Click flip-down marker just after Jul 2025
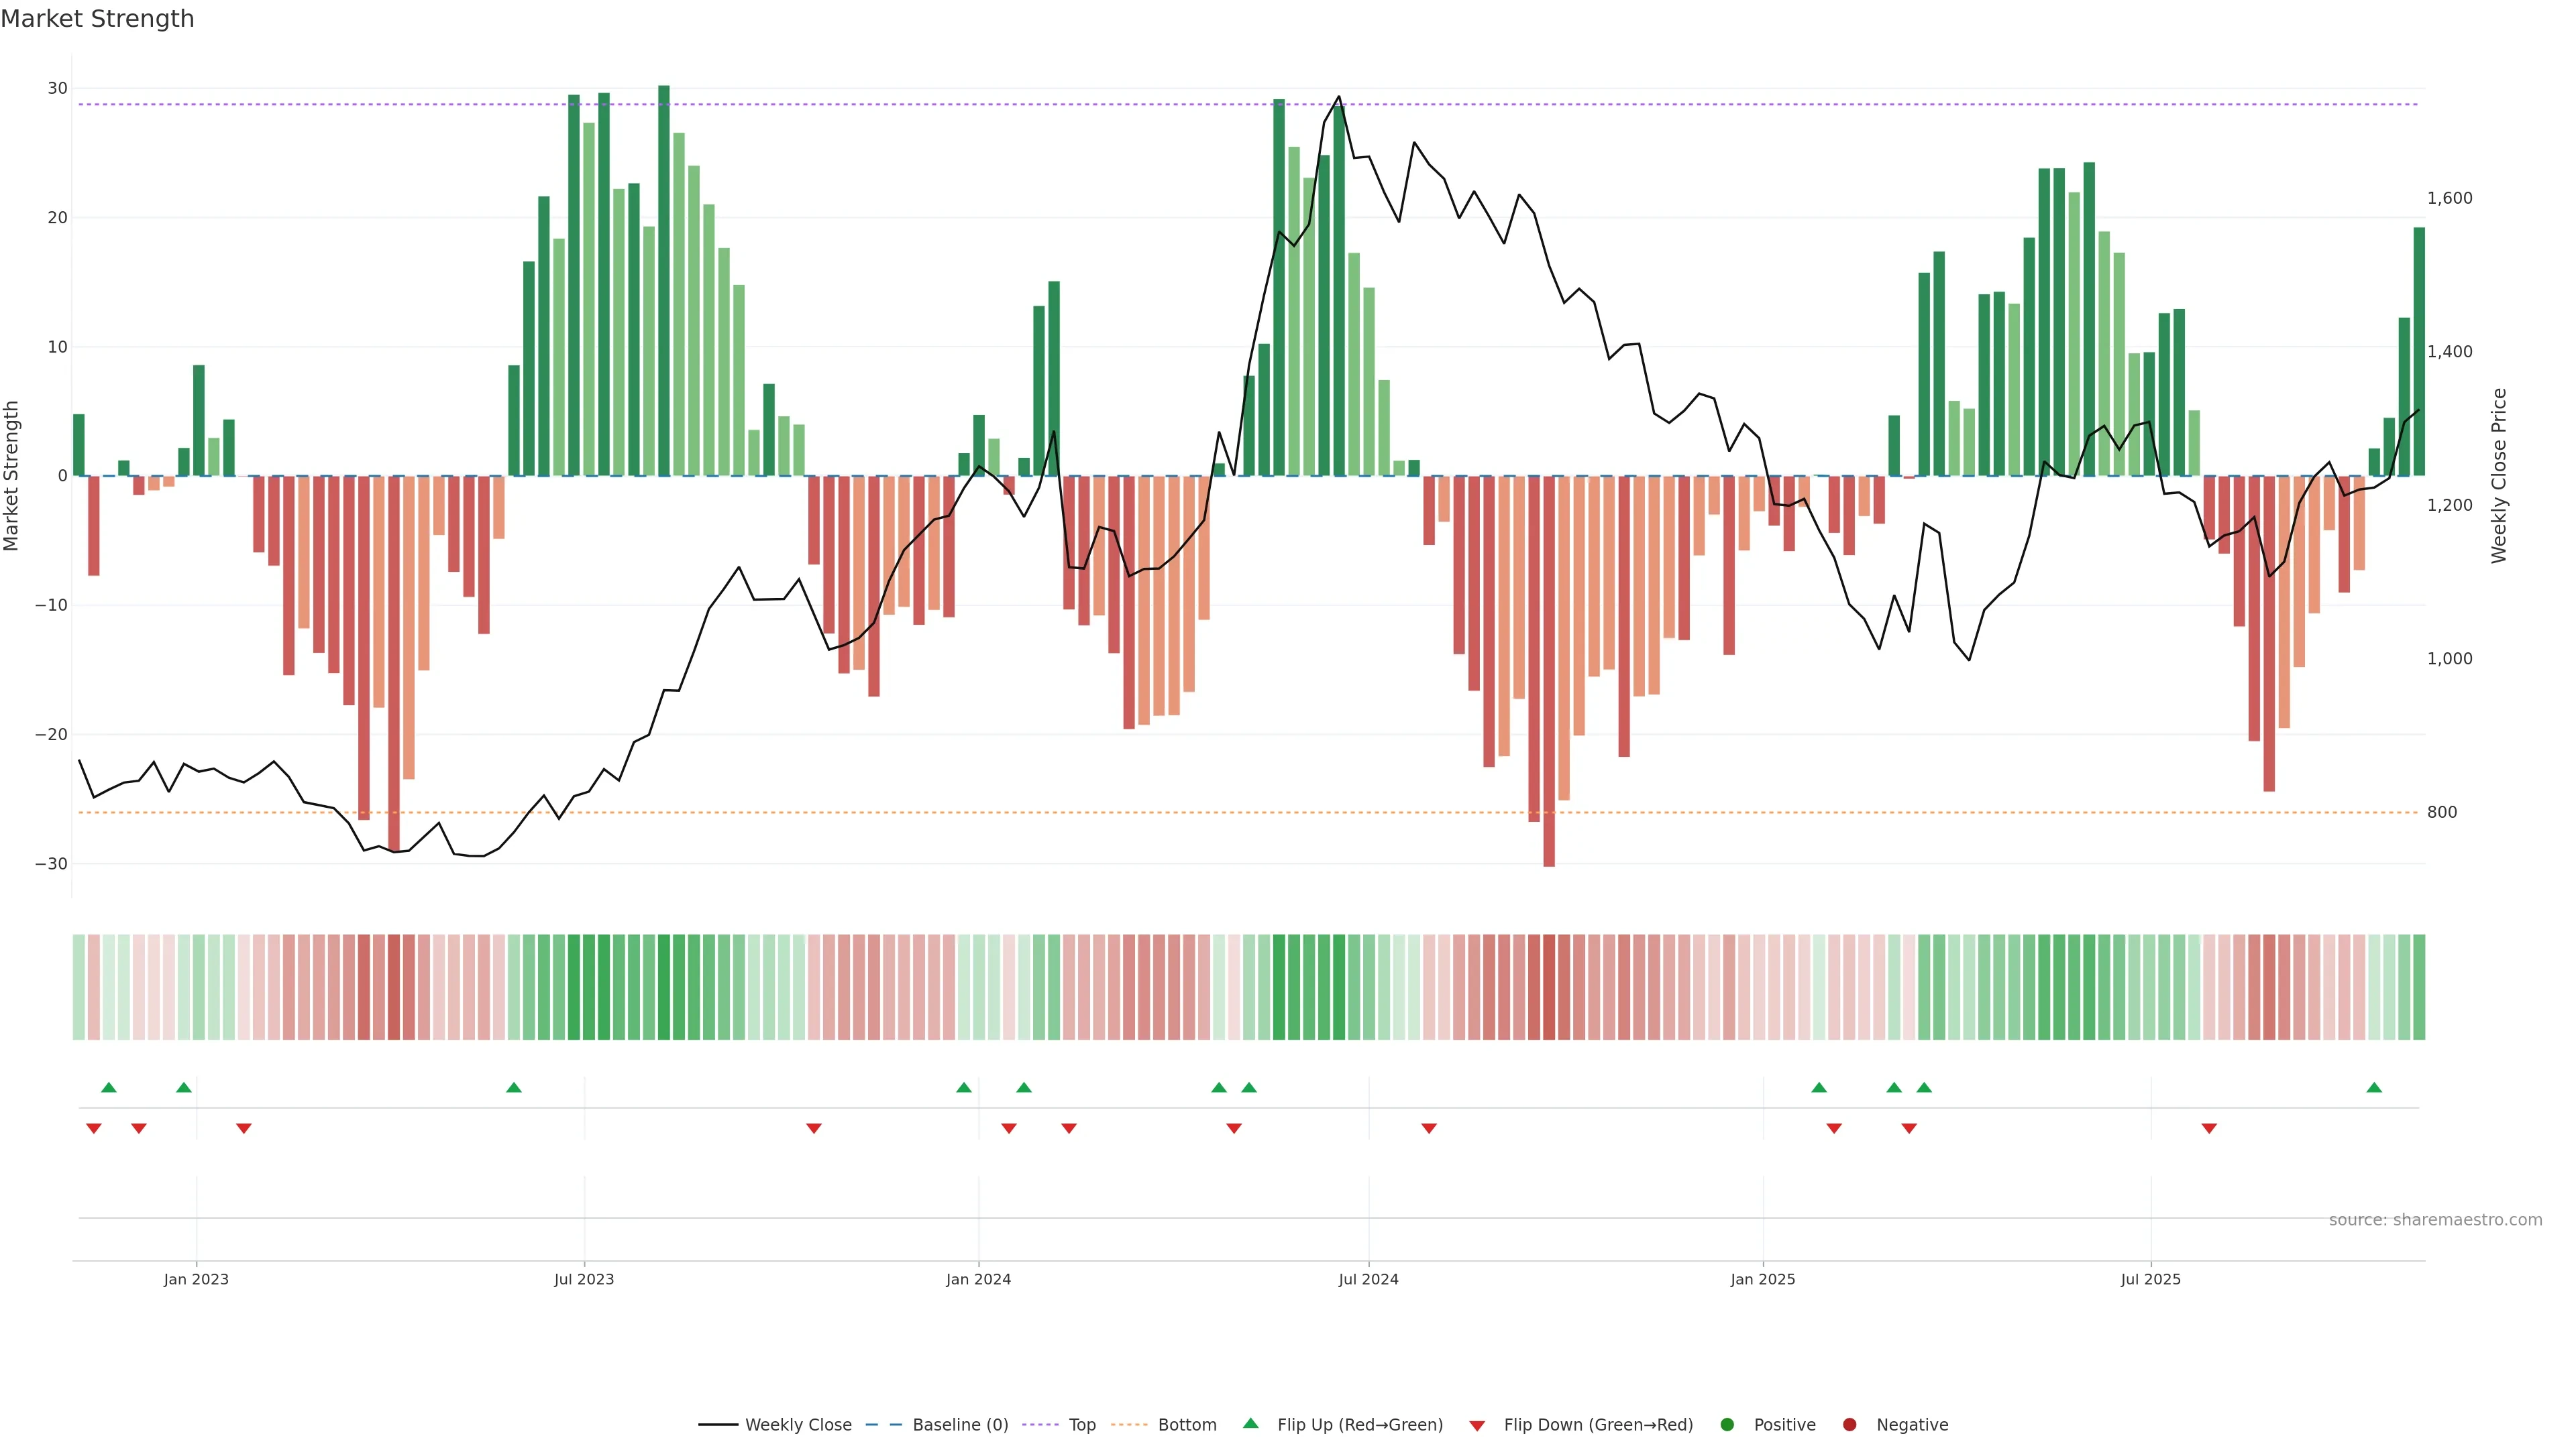The height and width of the screenshot is (1448, 2576). point(2209,1128)
